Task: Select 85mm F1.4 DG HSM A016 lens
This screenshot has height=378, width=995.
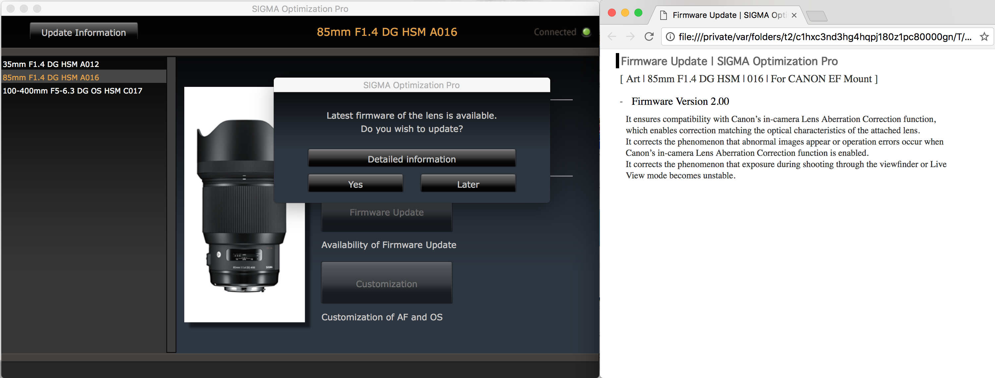Action: (x=84, y=77)
